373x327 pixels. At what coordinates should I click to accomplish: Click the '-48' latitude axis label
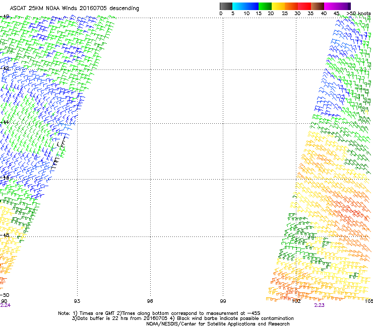[x=5, y=235]
